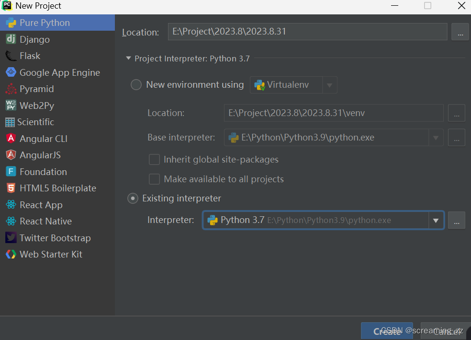Click the Foundation icon

11,172
